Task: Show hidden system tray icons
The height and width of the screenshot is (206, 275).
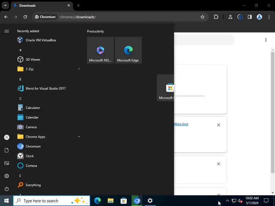Action: pyautogui.click(x=227, y=201)
